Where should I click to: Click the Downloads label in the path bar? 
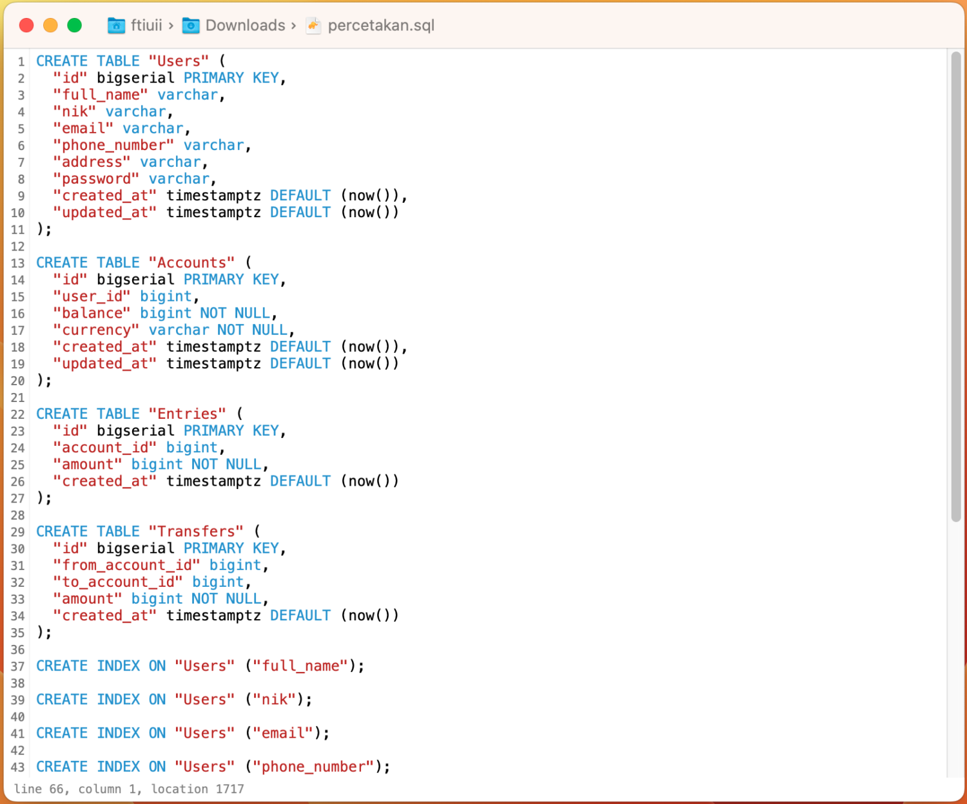click(245, 25)
